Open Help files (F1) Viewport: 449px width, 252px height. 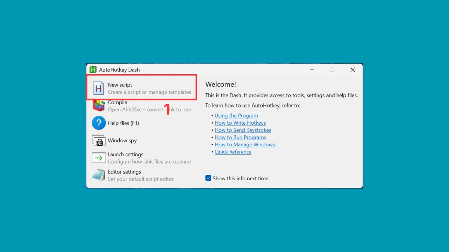pos(142,123)
